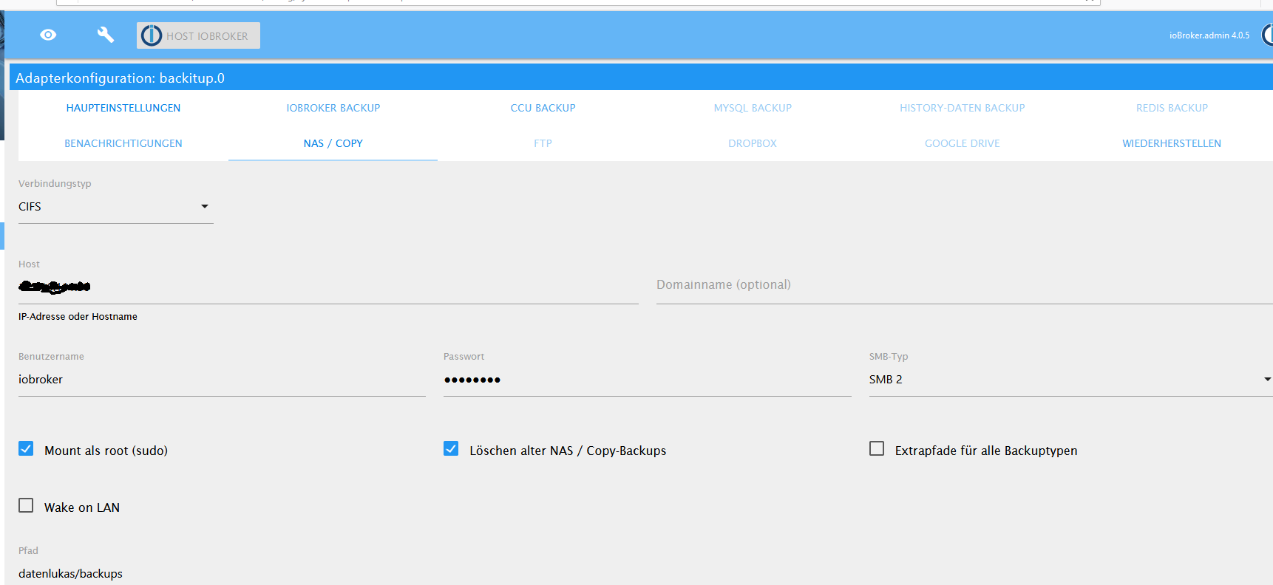Select the MySQL Backup tab
The height and width of the screenshot is (585, 1273).
(x=753, y=108)
